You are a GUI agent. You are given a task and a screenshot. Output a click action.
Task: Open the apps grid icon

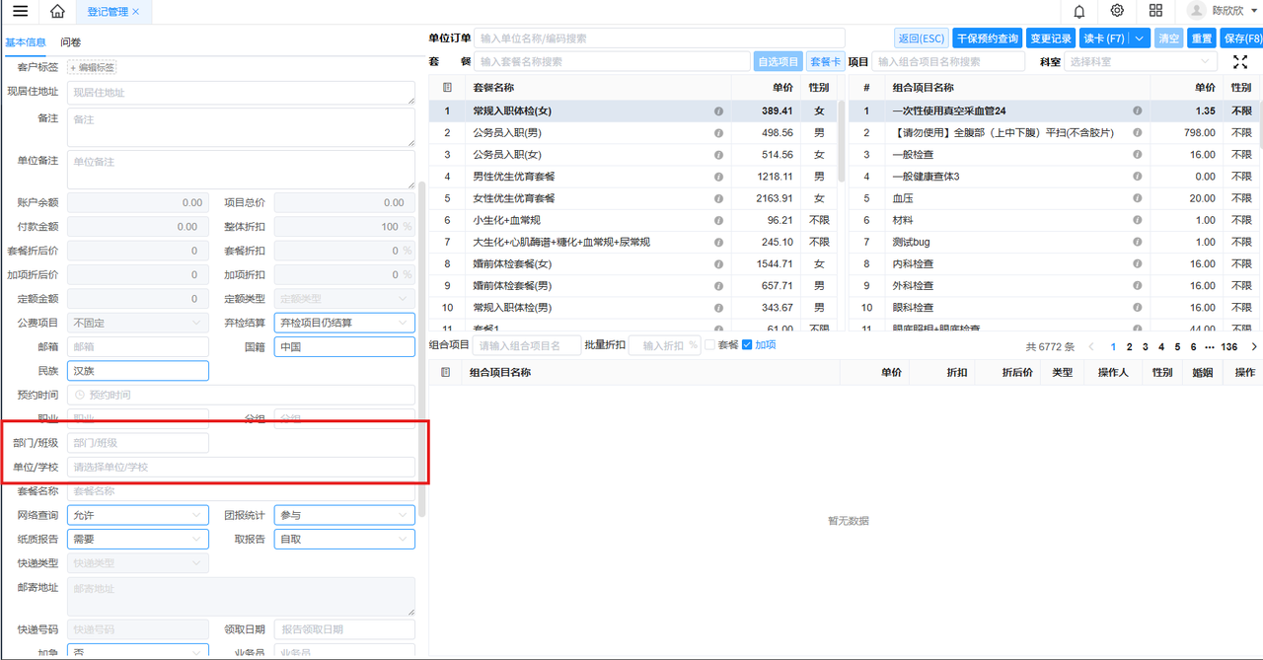point(1155,11)
